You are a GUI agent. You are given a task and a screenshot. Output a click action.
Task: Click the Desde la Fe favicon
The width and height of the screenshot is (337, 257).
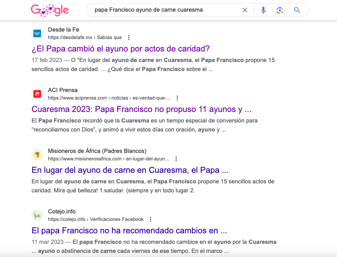[38, 33]
